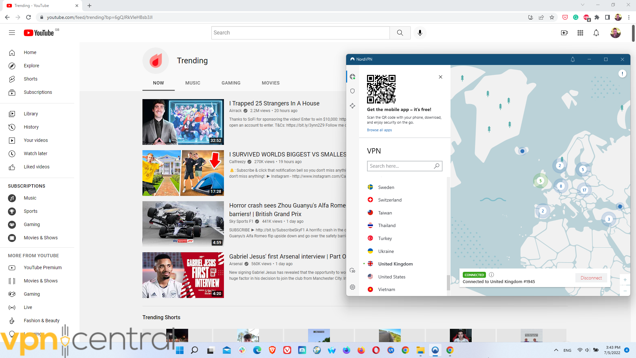Switch to the GAMING trending tab

click(231, 83)
